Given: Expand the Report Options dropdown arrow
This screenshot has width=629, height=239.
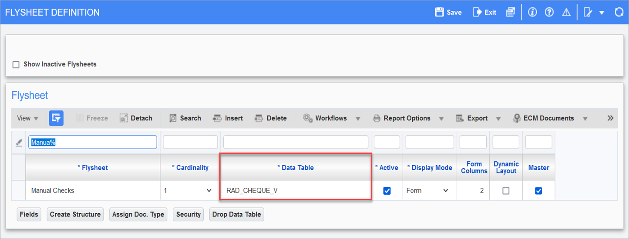Looking at the screenshot, I should point(441,119).
